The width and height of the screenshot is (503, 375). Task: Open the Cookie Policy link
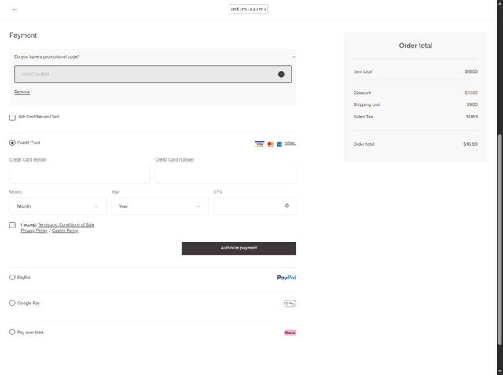[x=65, y=231]
